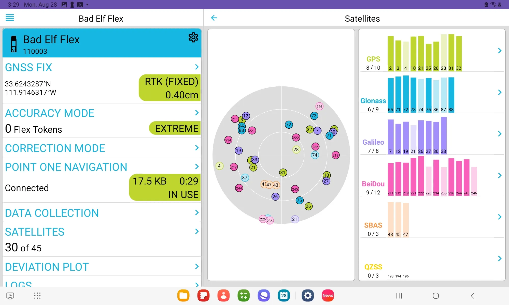Viewport: 509px width, 305px height.
Task: Open the app drawer grid icon
Action: (x=37, y=296)
